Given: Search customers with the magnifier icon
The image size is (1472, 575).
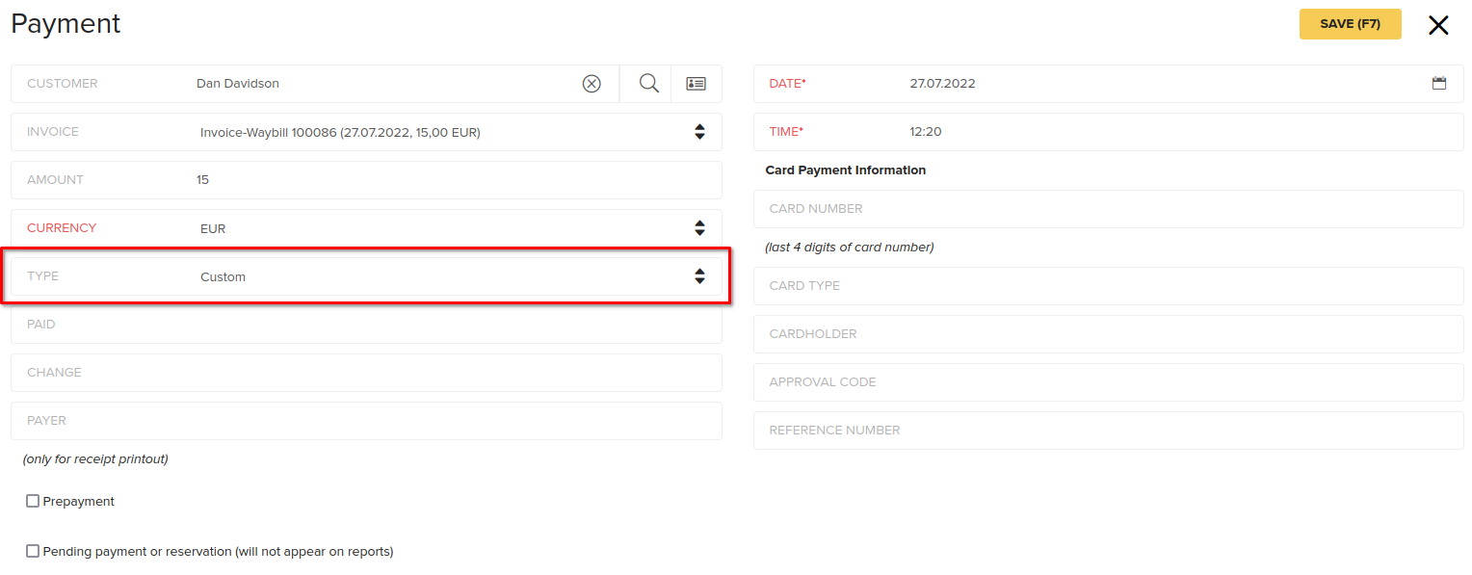Looking at the screenshot, I should tap(649, 84).
